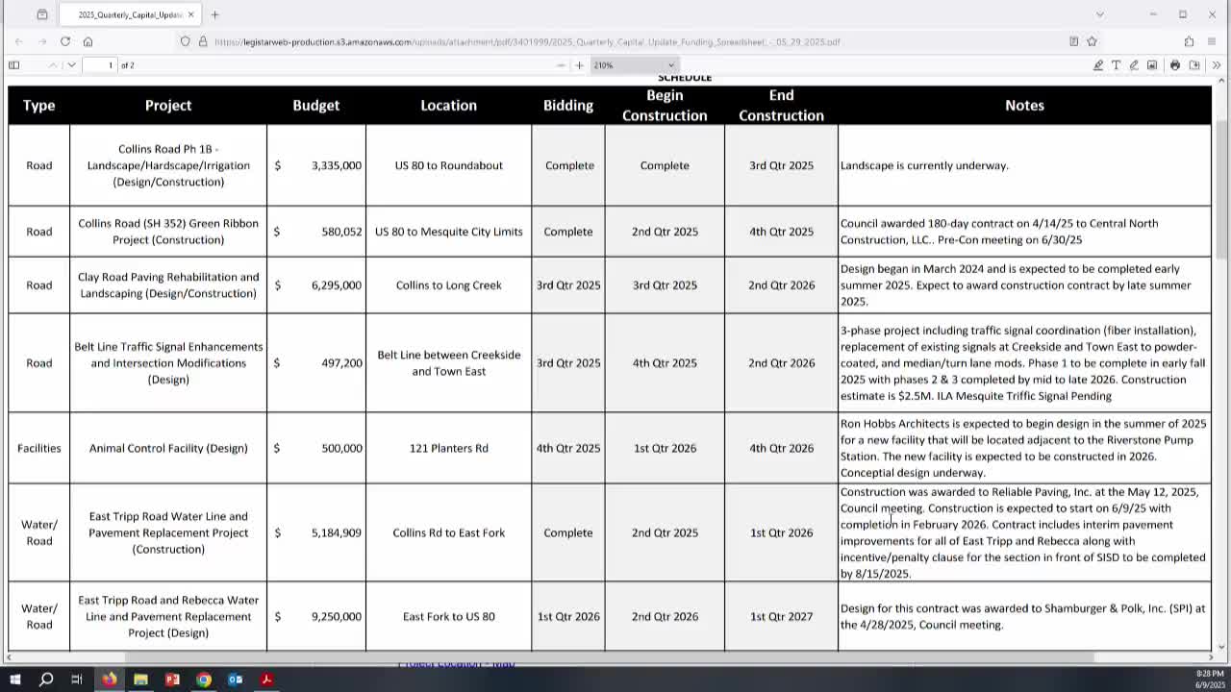Go to the browser home page

(88, 41)
